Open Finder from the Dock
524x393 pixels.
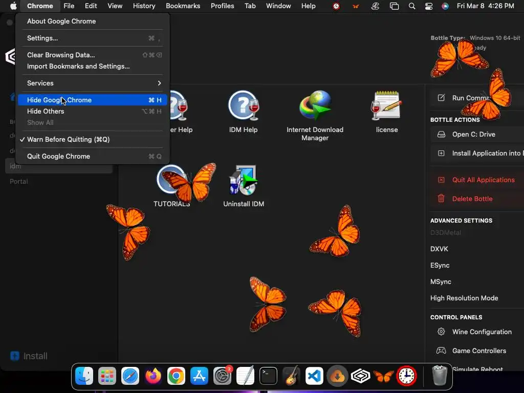[x=84, y=376]
